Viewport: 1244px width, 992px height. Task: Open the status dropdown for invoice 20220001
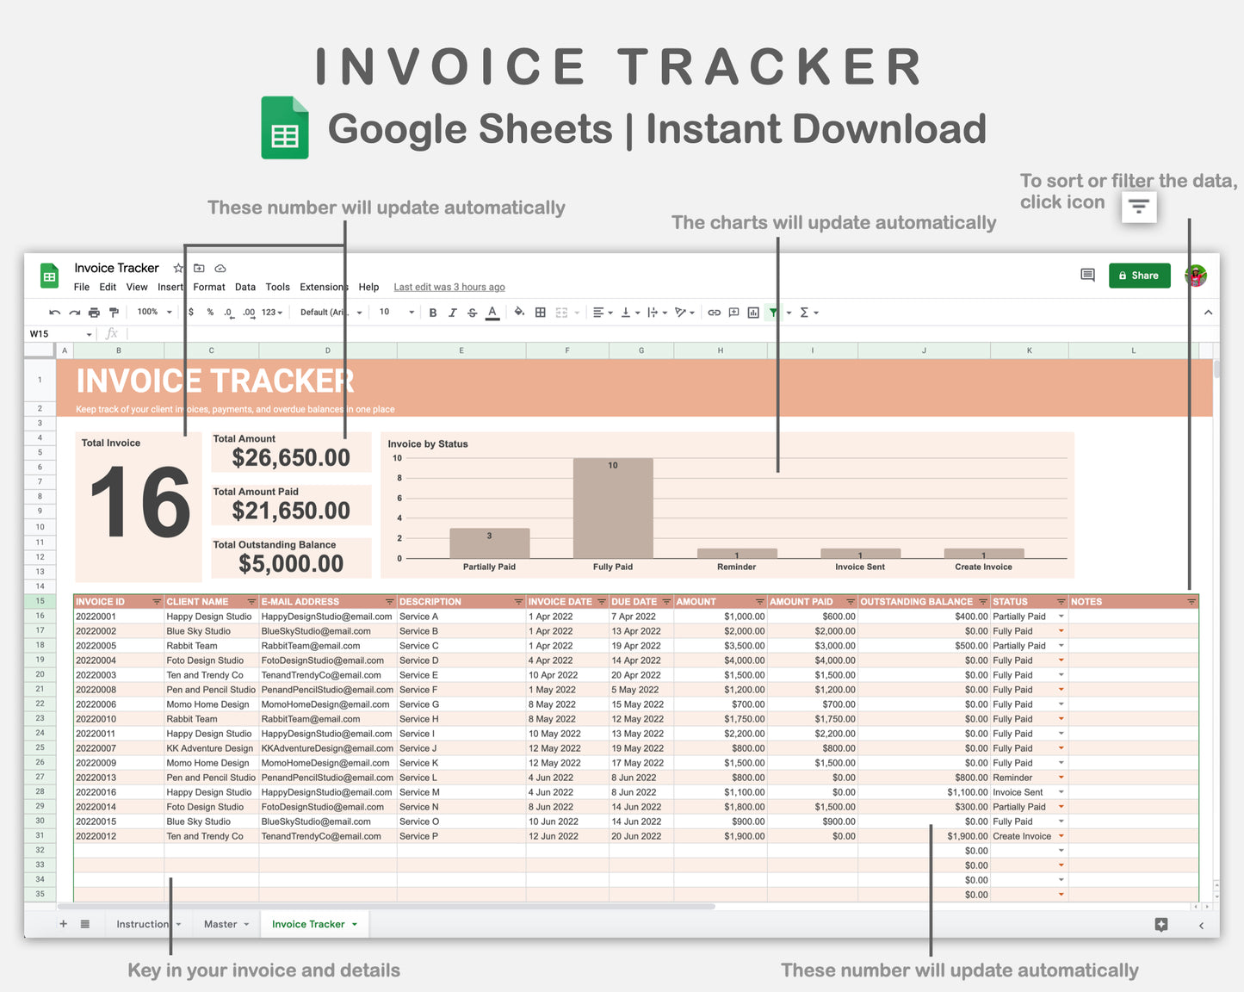point(1061,616)
